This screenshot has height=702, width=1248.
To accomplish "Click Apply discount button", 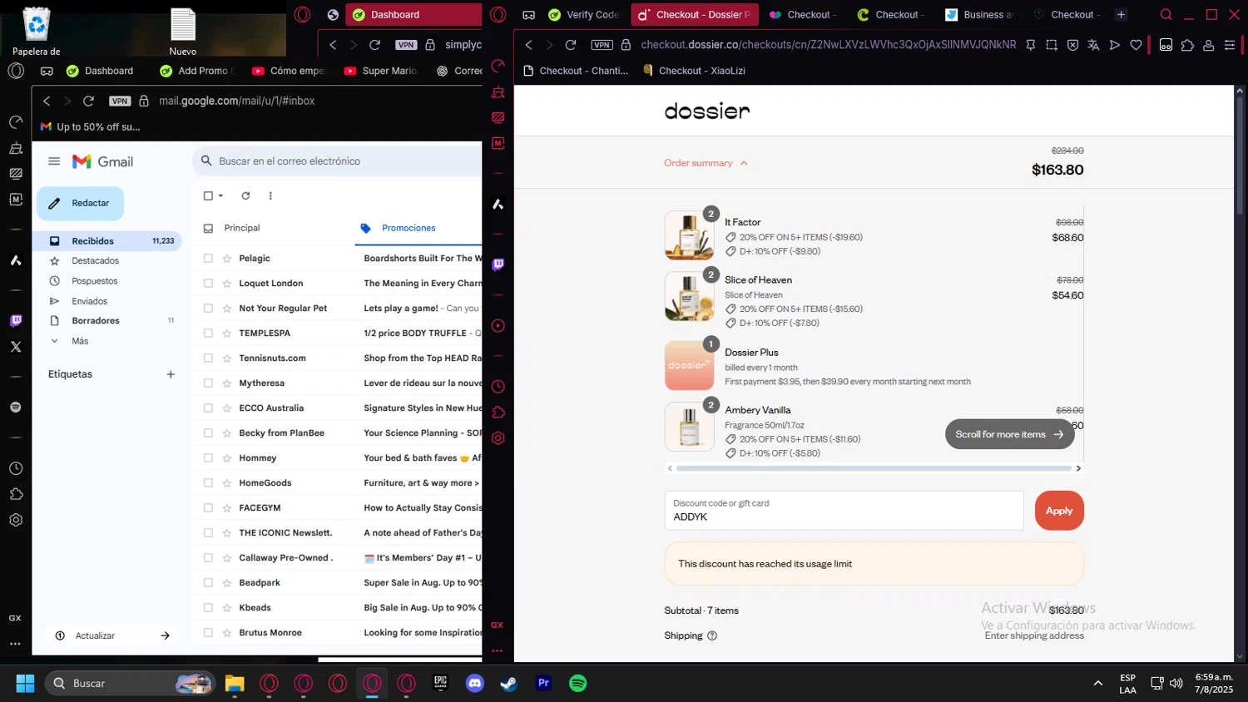I will click(1059, 511).
